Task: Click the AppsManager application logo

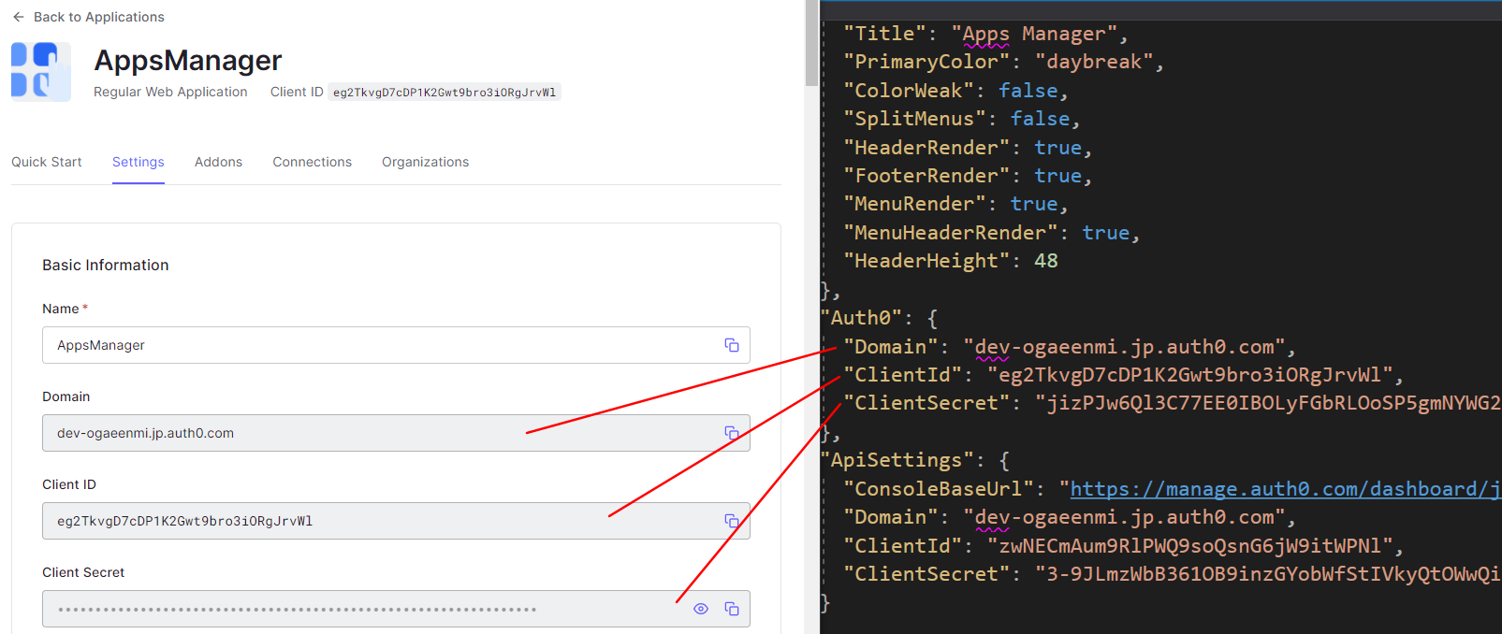Action: 40,71
